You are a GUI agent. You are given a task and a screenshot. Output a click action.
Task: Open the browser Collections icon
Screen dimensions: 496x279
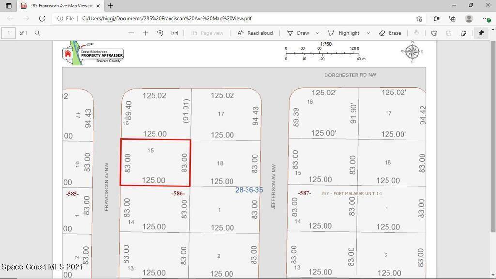[452, 18]
